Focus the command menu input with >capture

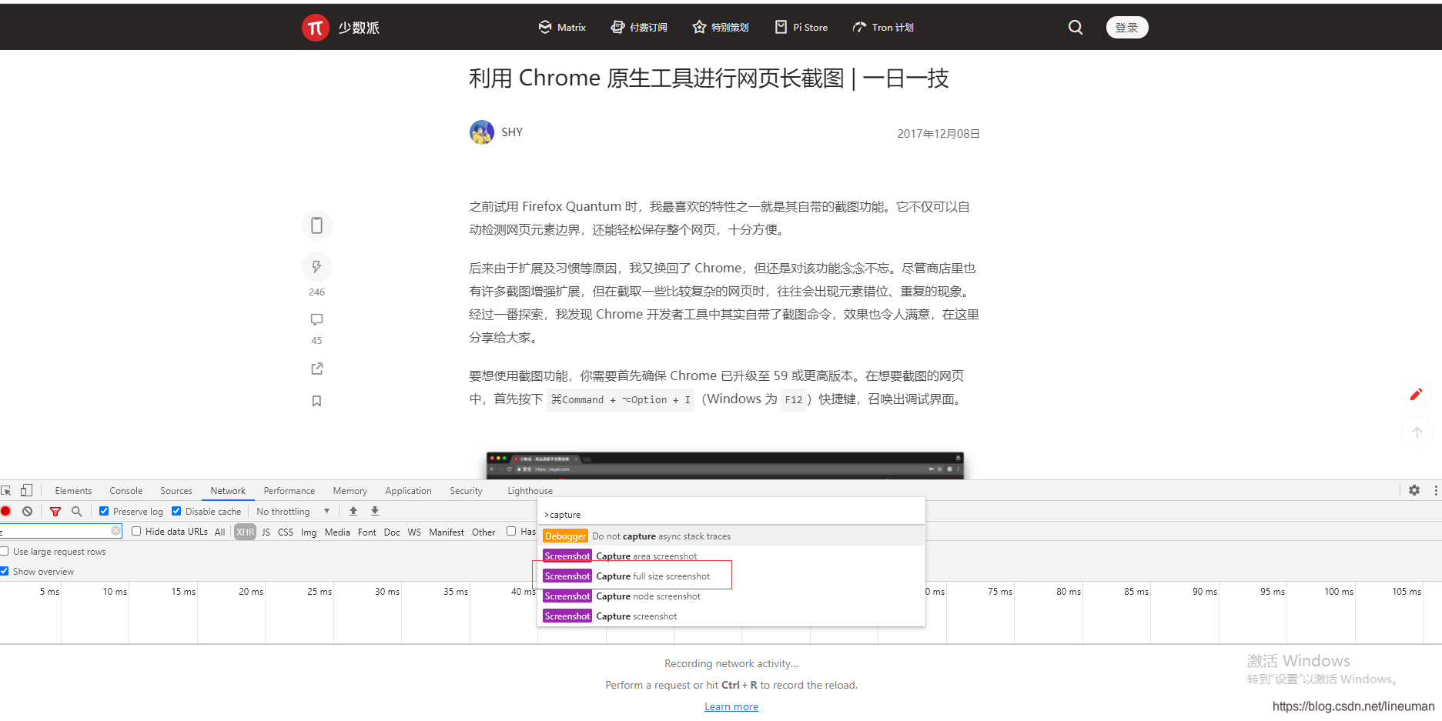click(x=731, y=515)
